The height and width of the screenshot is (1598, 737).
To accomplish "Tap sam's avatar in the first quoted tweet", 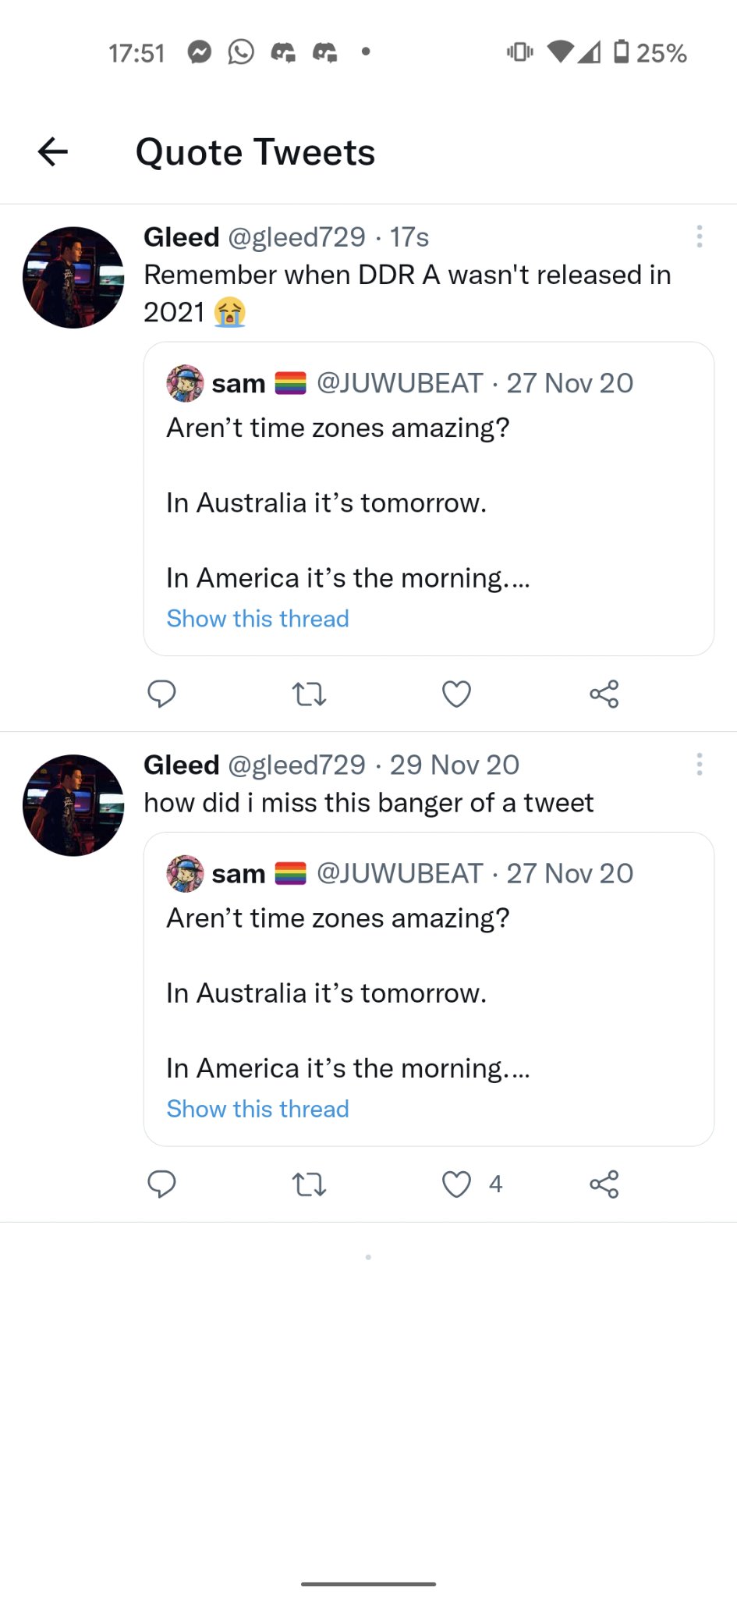I will click(x=185, y=383).
